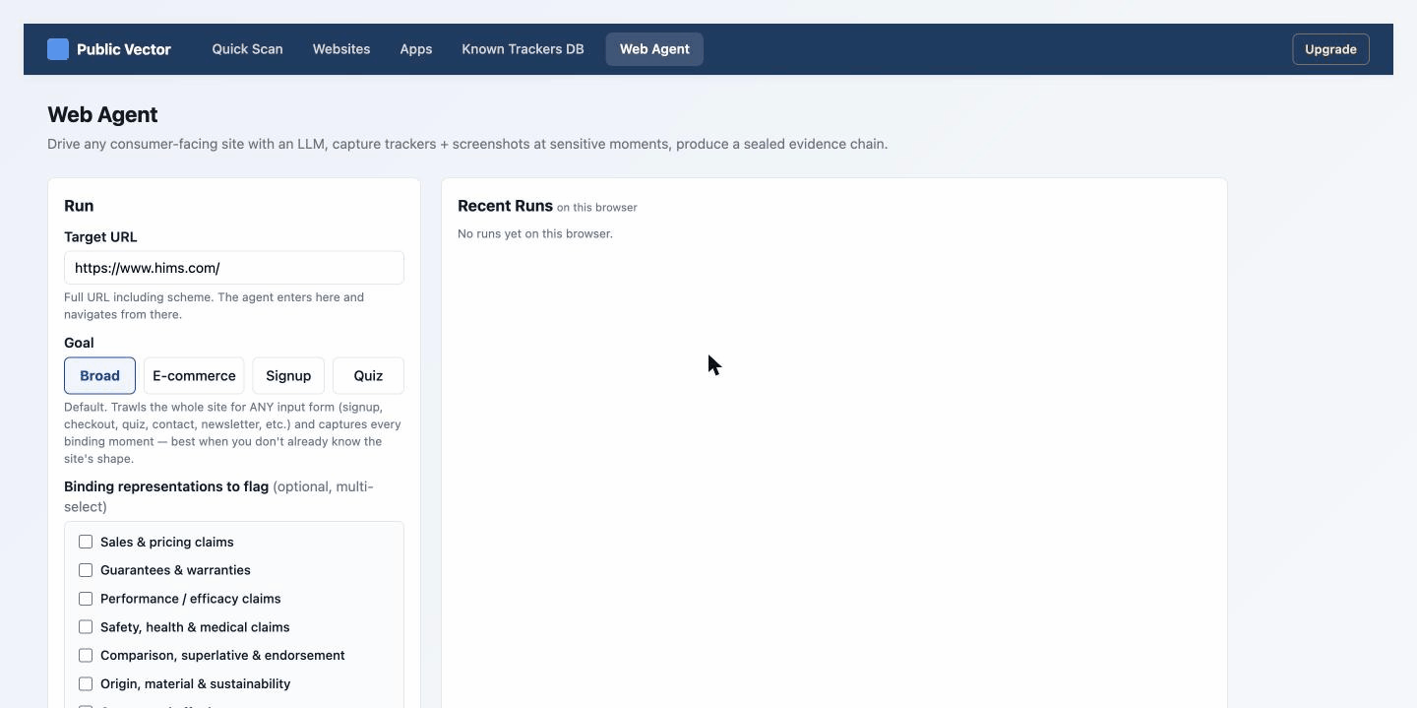Toggle Comparison, superlative & endorsement checkbox
Image resolution: width=1417 pixels, height=708 pixels.
click(86, 655)
